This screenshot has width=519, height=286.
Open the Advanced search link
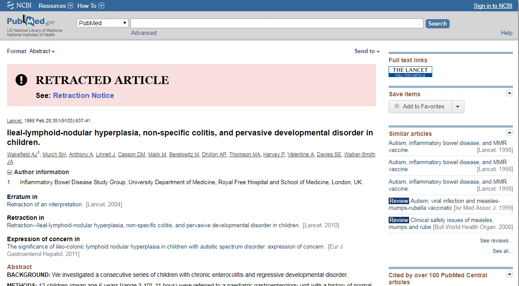click(143, 33)
